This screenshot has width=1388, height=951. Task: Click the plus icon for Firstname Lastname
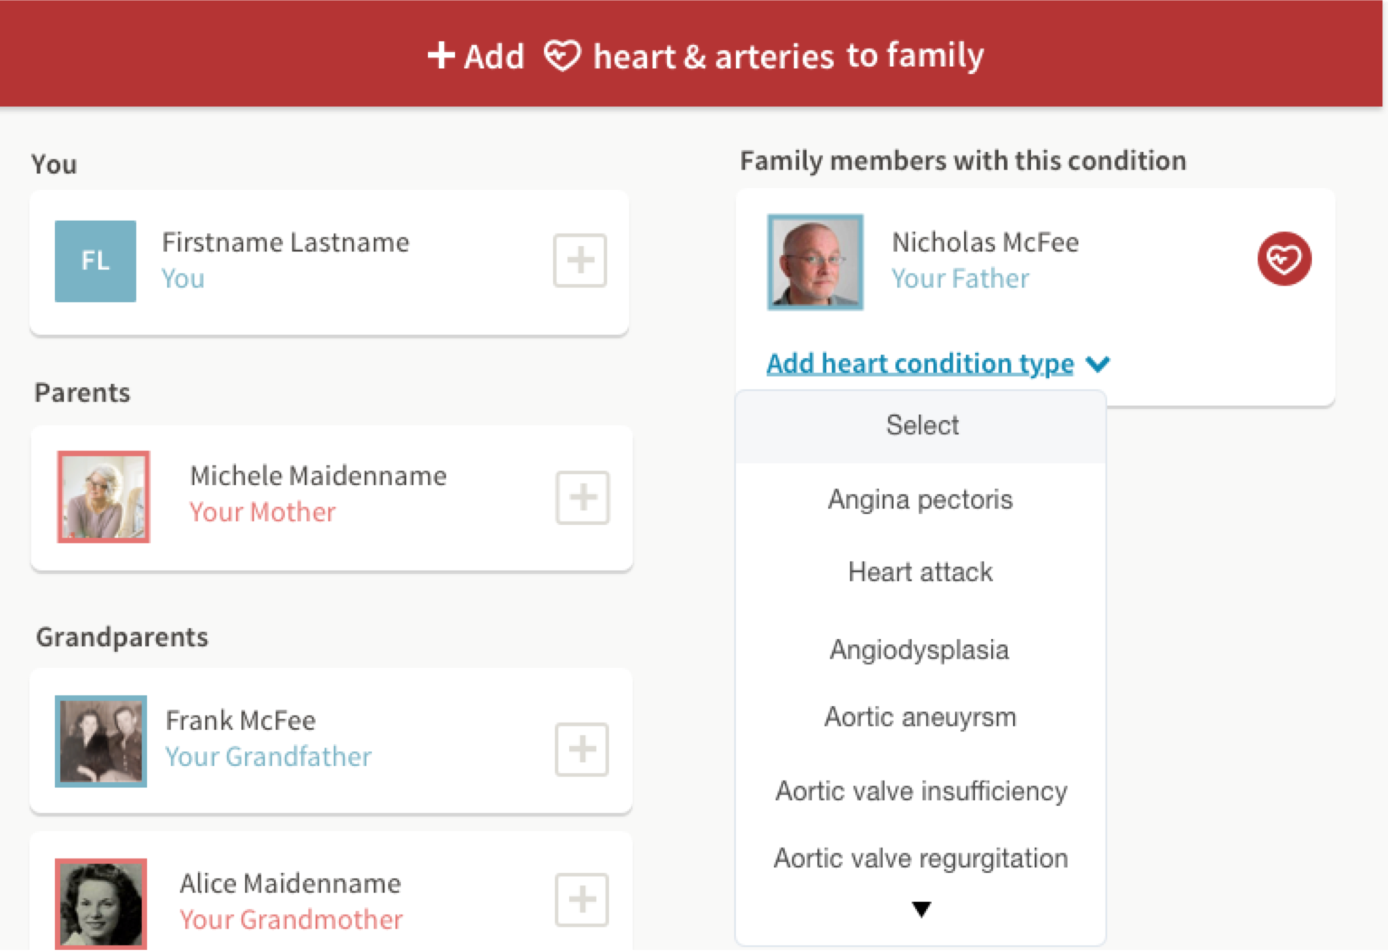click(580, 260)
